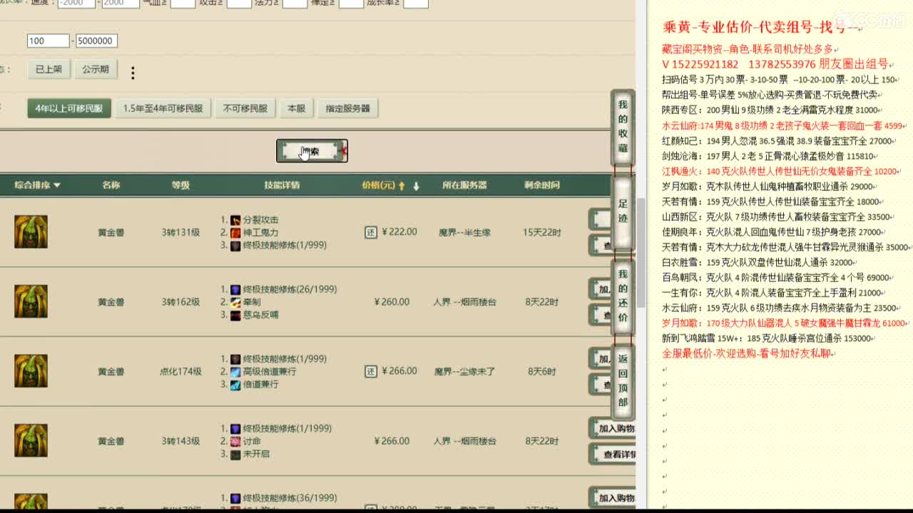Click the 名称 column header
This screenshot has height=513, width=913.
[111, 185]
